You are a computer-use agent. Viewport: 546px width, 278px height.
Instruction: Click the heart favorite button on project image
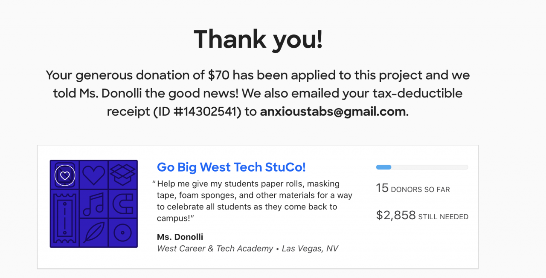[x=65, y=175]
